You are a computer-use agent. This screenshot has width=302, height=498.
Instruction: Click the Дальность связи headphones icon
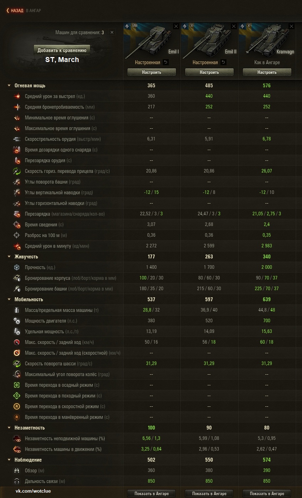[x=17, y=481]
